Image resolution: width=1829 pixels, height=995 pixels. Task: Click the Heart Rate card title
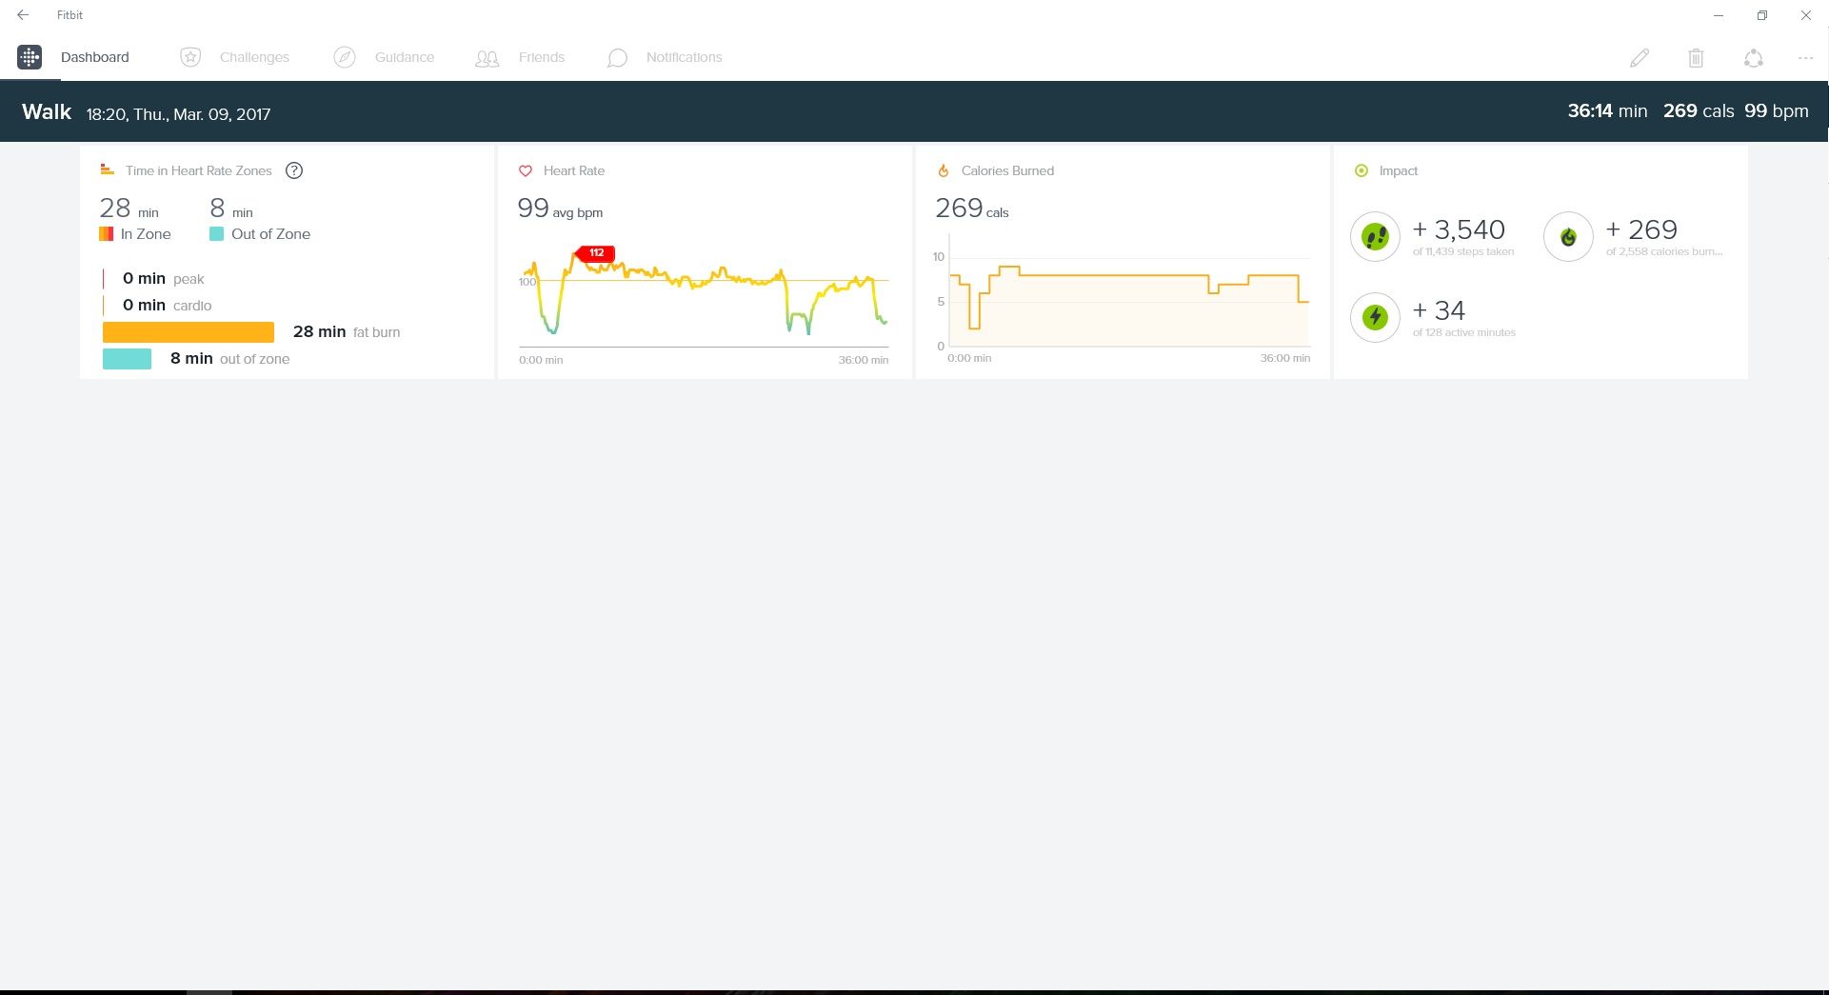pos(573,170)
